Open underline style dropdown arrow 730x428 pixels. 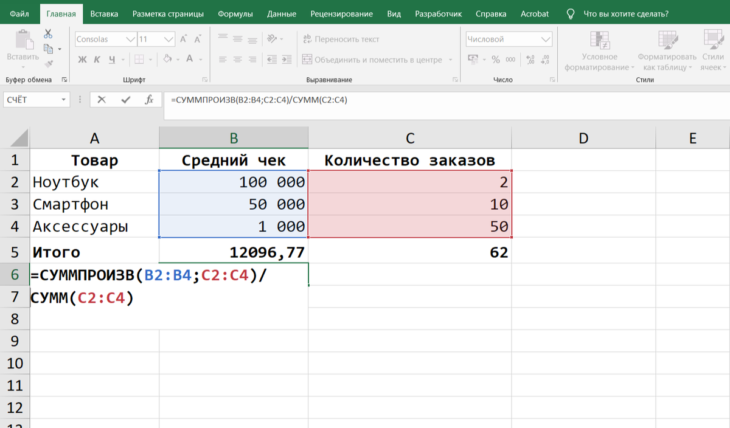point(122,60)
